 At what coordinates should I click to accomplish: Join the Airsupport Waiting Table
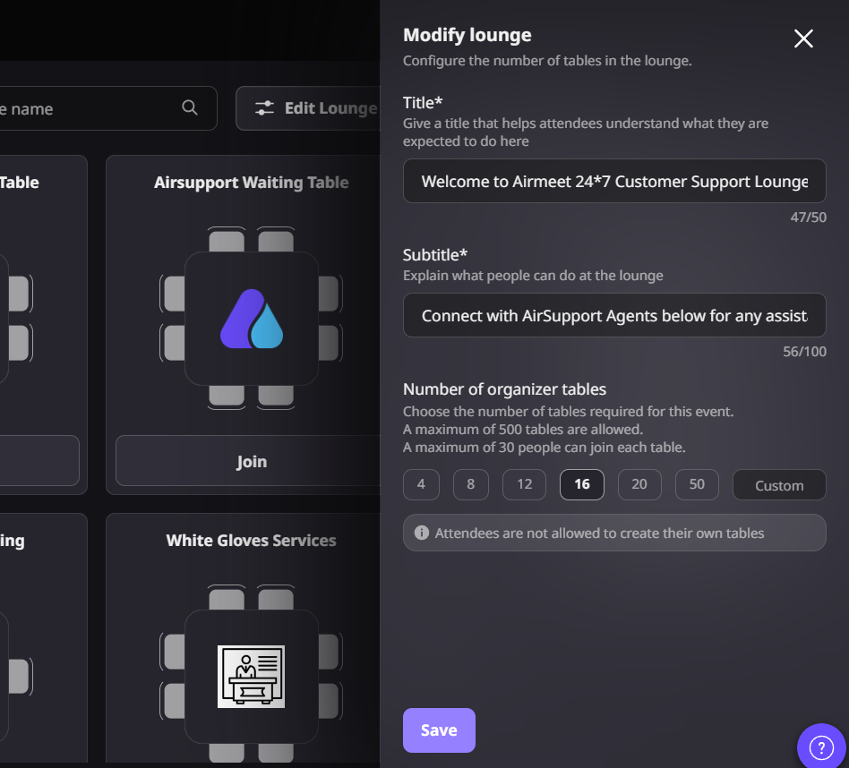click(248, 461)
